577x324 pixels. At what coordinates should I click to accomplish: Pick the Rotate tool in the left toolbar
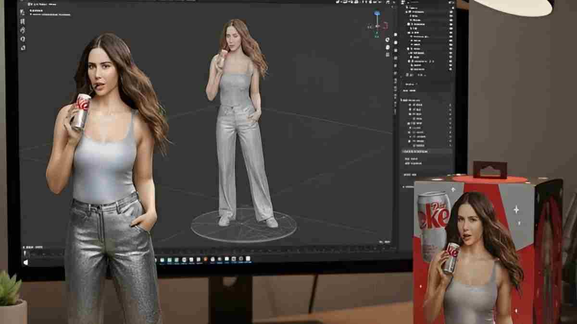point(23,39)
